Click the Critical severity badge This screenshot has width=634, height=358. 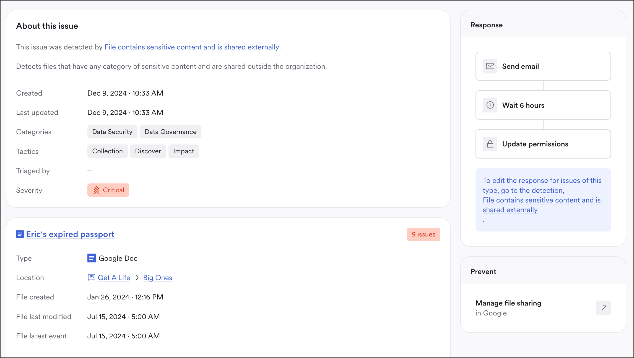pyautogui.click(x=108, y=190)
